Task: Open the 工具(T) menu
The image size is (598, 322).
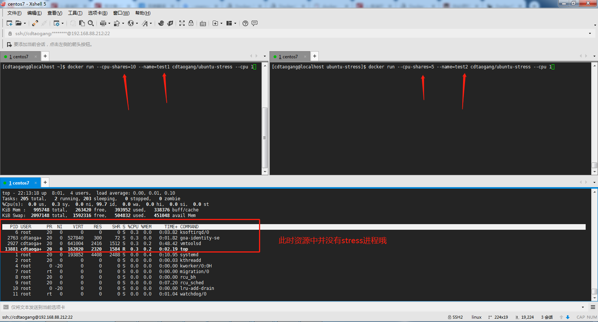Action: pyautogui.click(x=75, y=13)
